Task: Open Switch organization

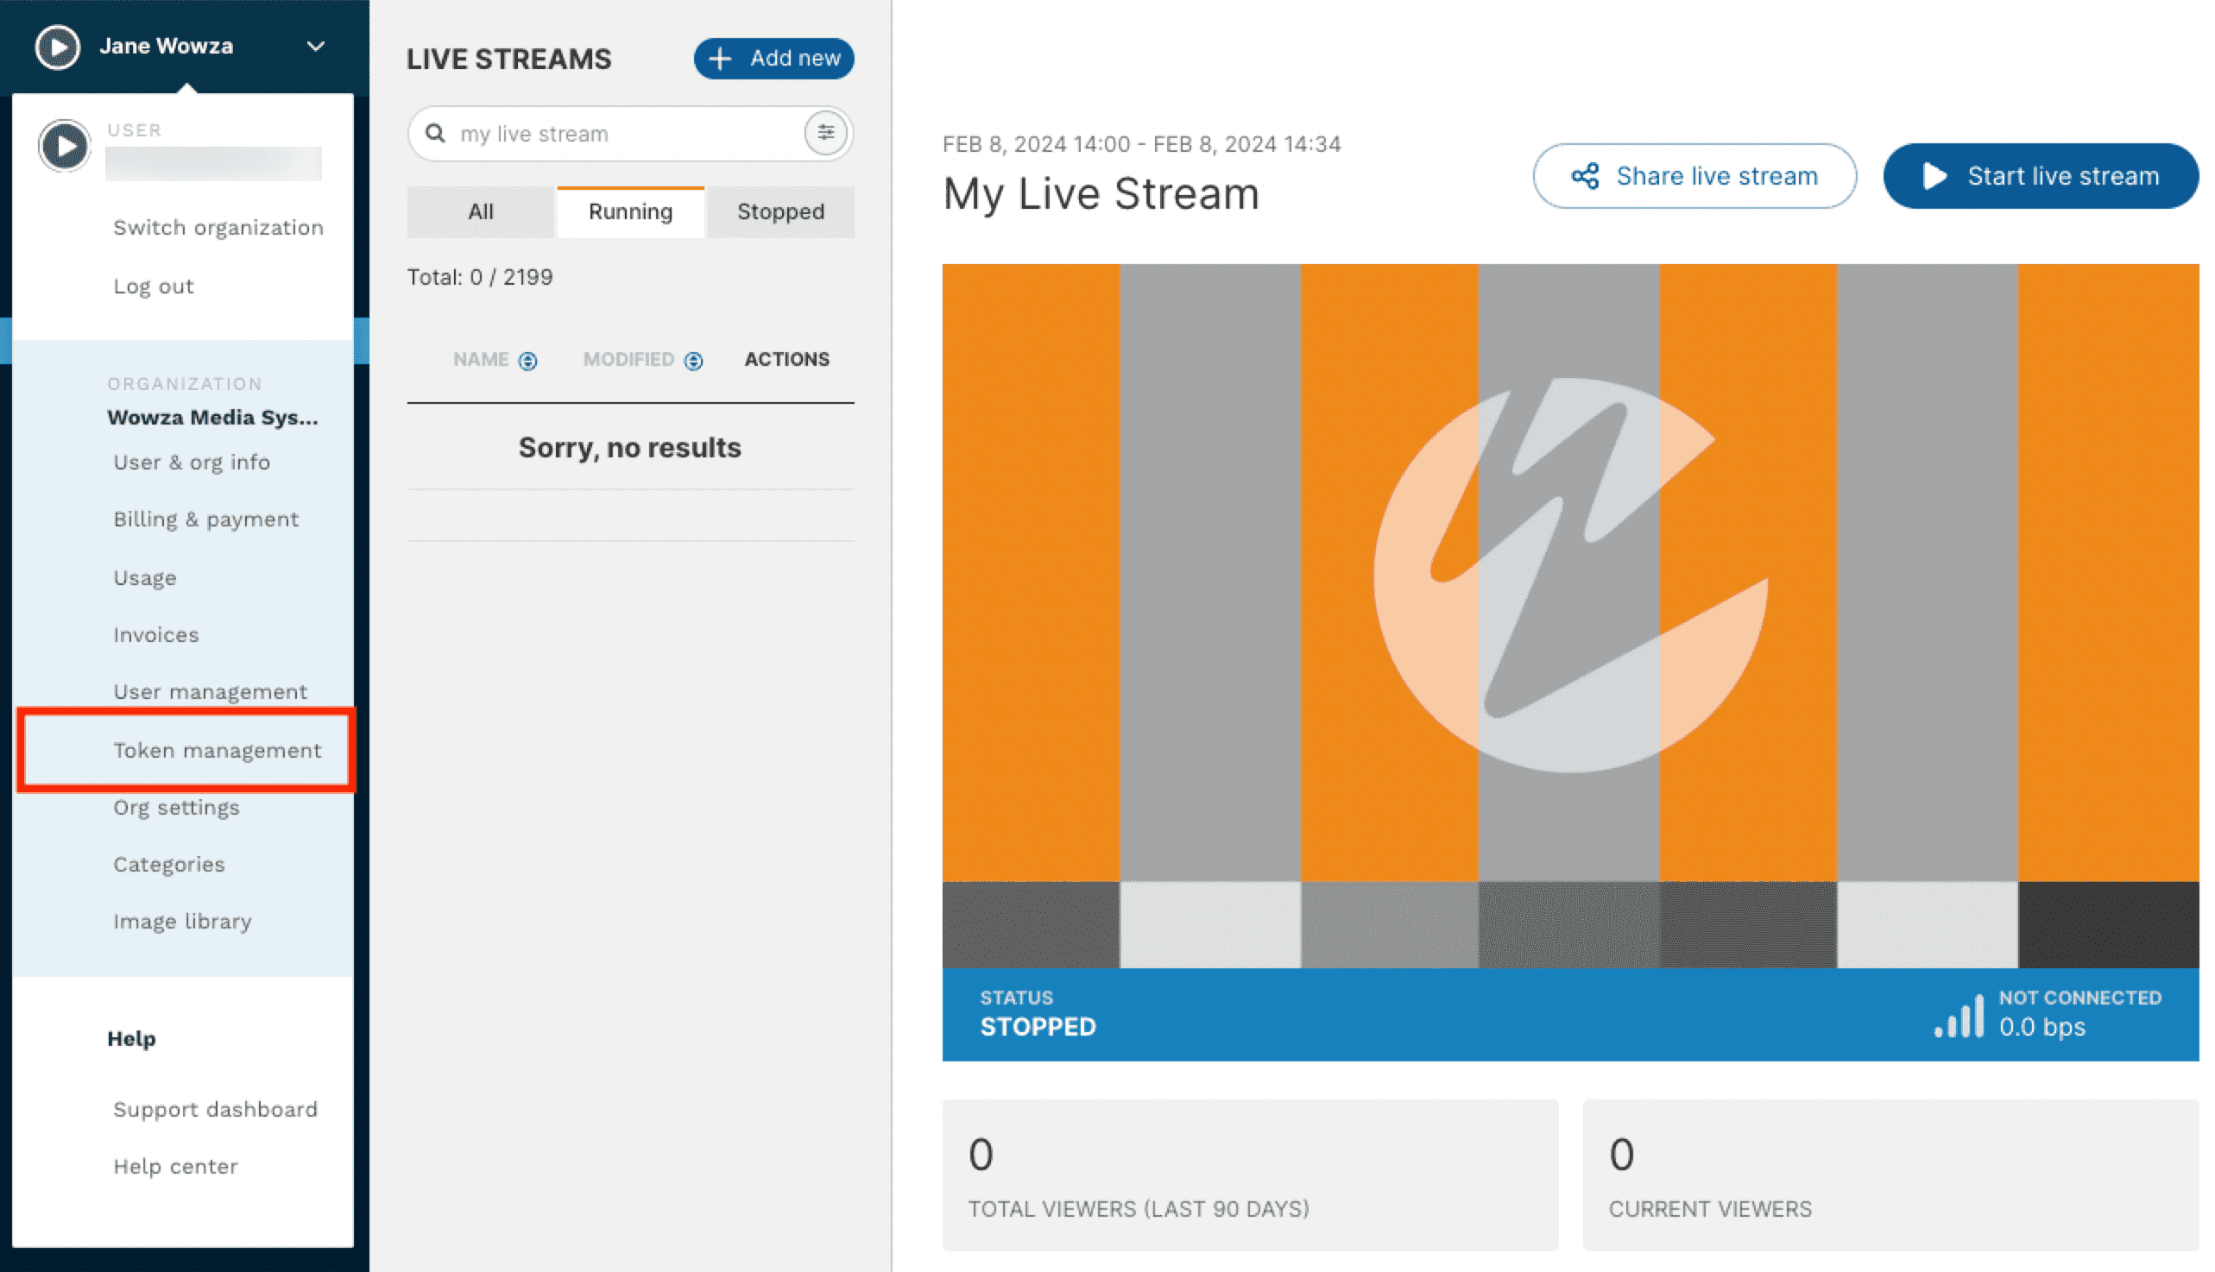Action: (x=218, y=227)
